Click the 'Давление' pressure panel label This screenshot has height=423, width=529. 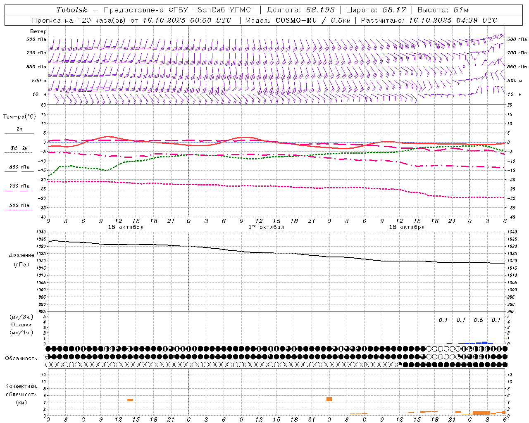click(21, 255)
